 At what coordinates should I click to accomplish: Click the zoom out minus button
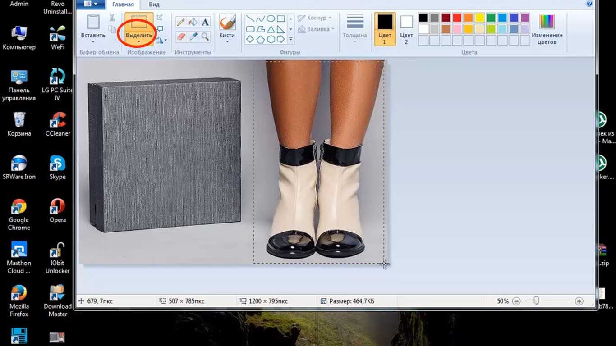pyautogui.click(x=516, y=301)
